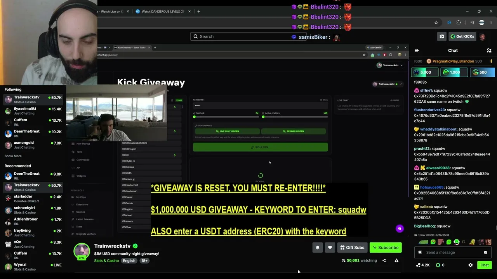Image resolution: width=497 pixels, height=279 pixels.
Task: Click the Gift Subs button
Action: pos(352,248)
